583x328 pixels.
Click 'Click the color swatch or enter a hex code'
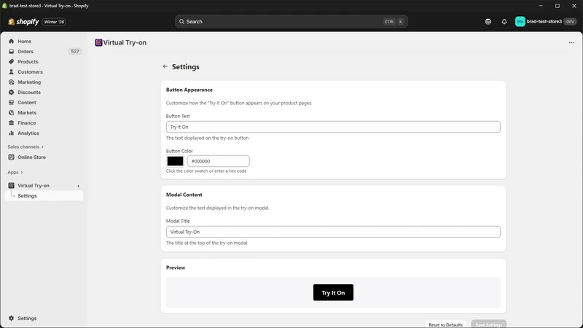coord(206,171)
